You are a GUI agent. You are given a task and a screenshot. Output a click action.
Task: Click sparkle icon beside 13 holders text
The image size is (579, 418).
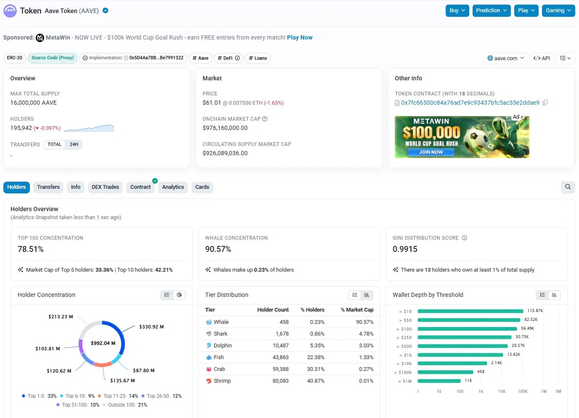coord(396,270)
